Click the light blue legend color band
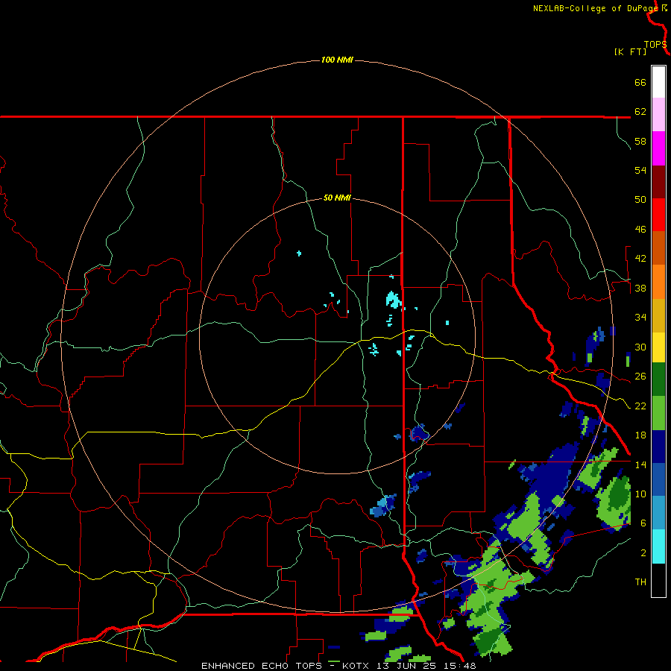The image size is (671, 671). 658,513
